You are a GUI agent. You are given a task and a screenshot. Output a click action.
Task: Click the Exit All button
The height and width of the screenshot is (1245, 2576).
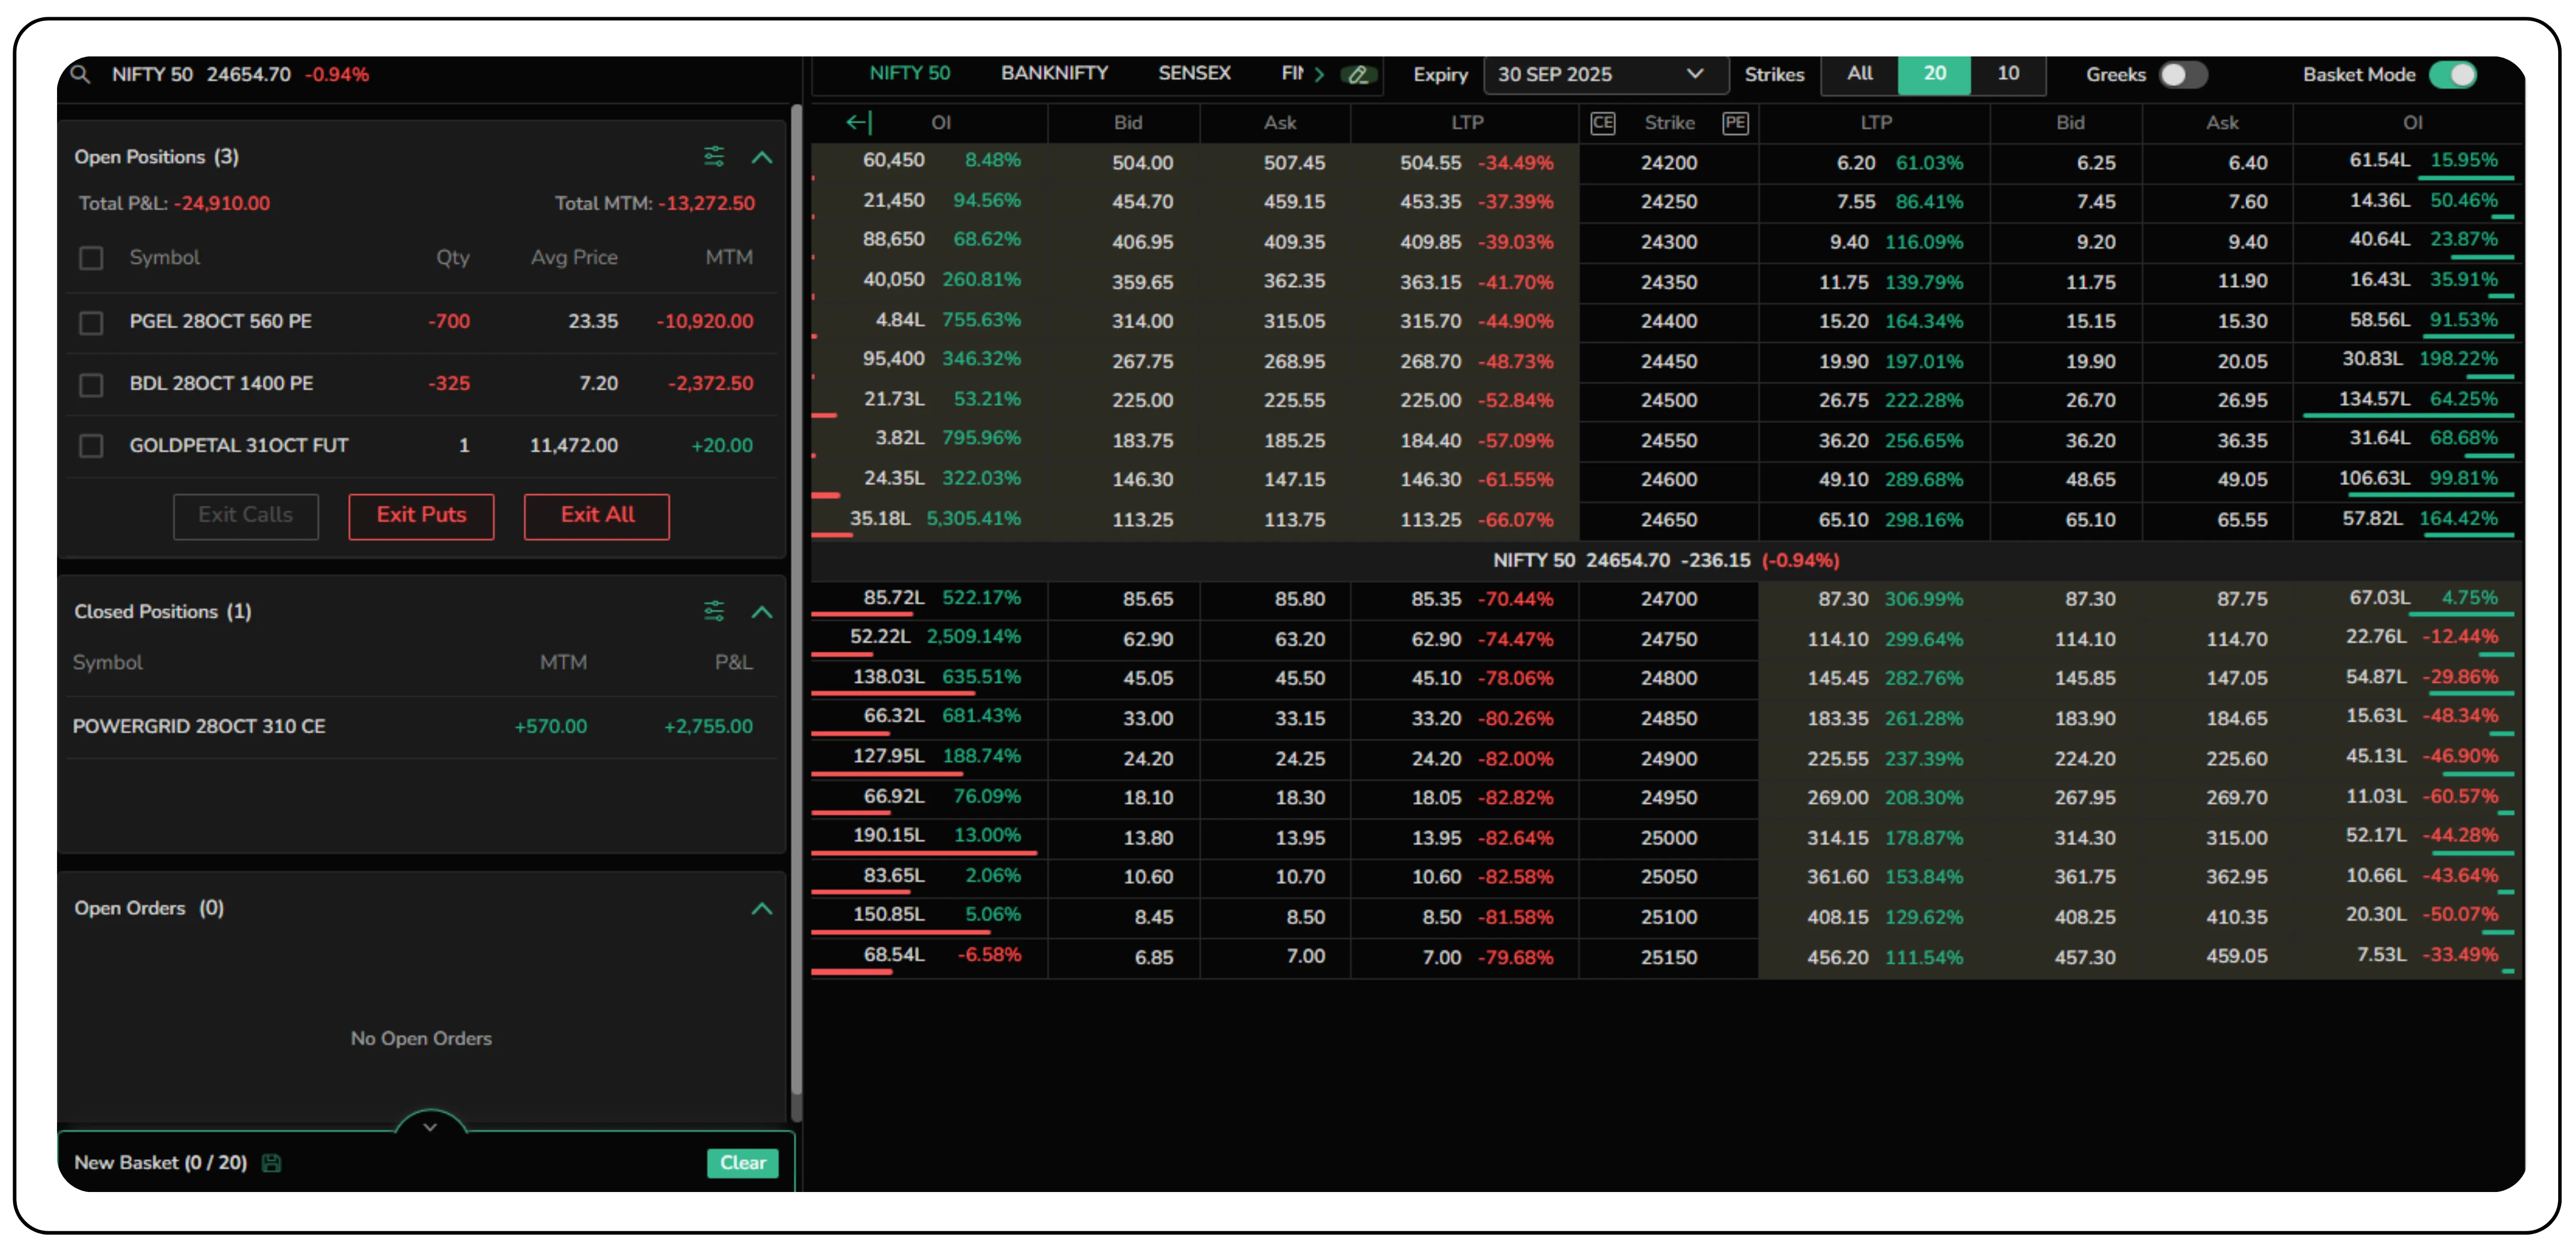[x=596, y=516]
